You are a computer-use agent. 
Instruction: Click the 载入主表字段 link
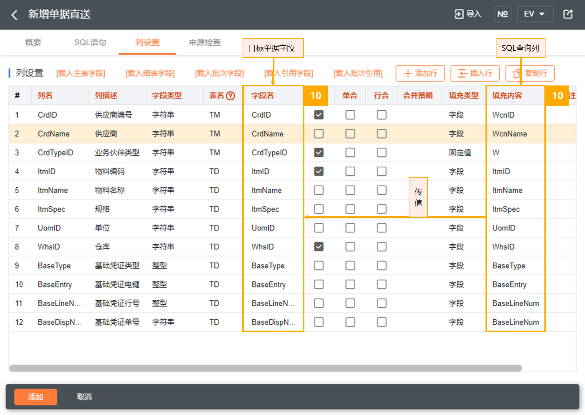(81, 73)
